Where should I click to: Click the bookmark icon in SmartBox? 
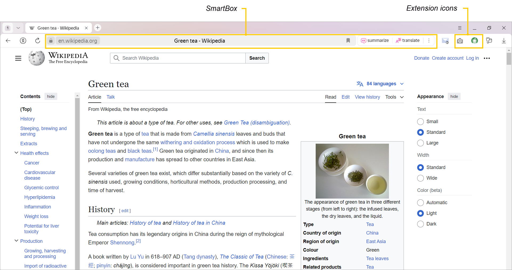348,41
